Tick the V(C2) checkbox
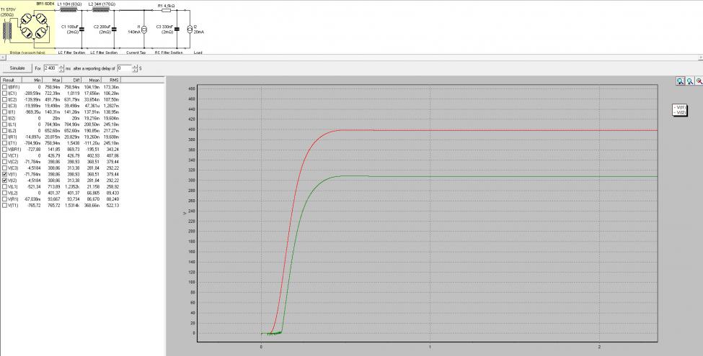 coord(4,162)
